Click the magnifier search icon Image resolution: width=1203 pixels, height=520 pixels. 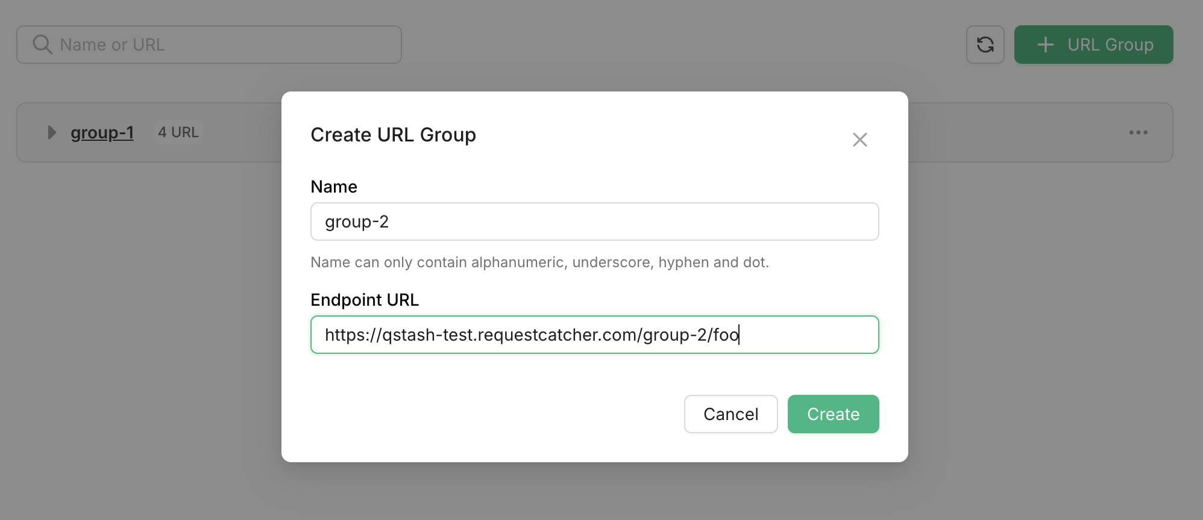click(x=42, y=45)
